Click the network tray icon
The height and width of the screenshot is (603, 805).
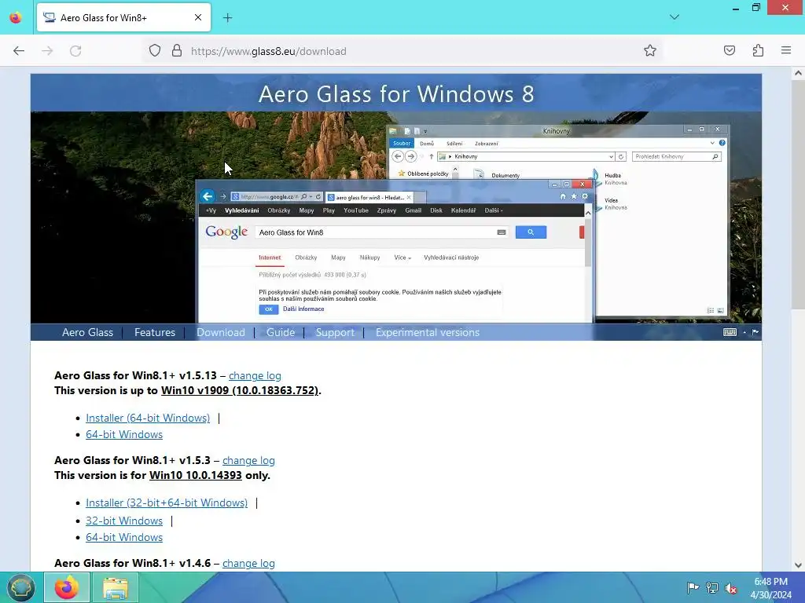tap(712, 587)
